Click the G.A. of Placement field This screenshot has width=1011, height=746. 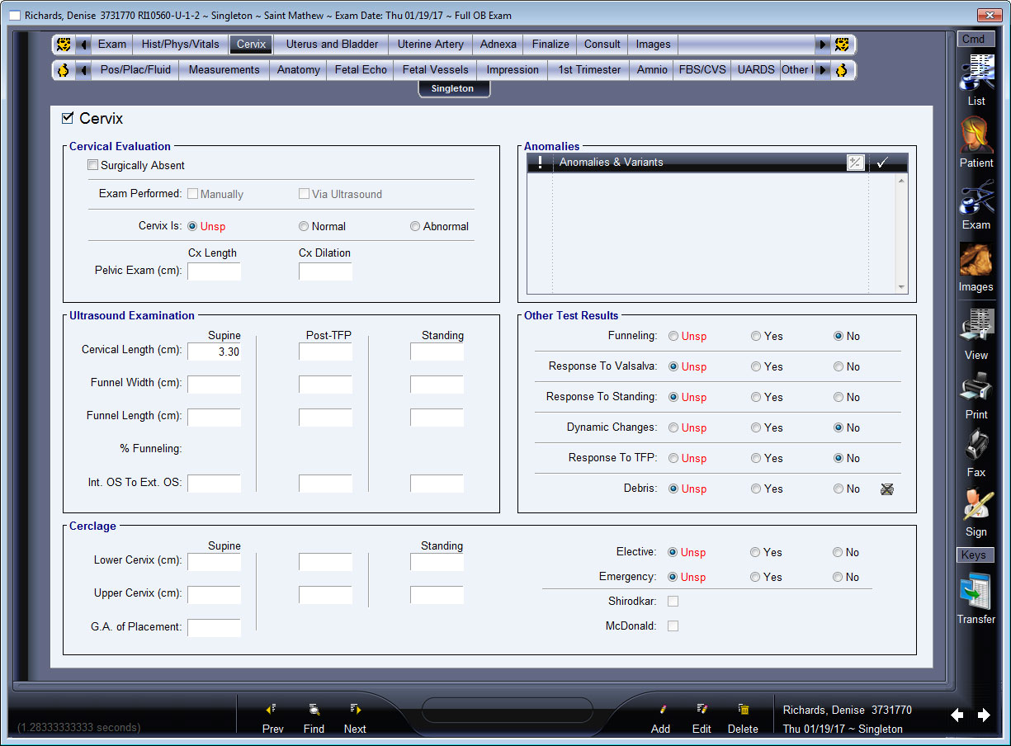pyautogui.click(x=215, y=628)
